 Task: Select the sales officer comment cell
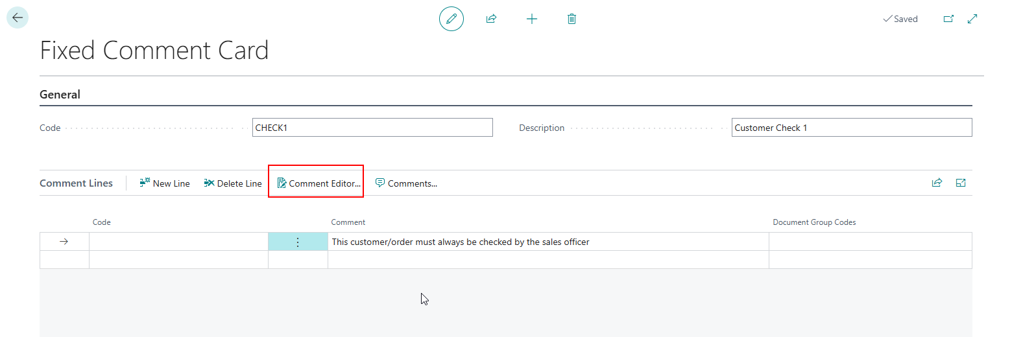point(548,242)
